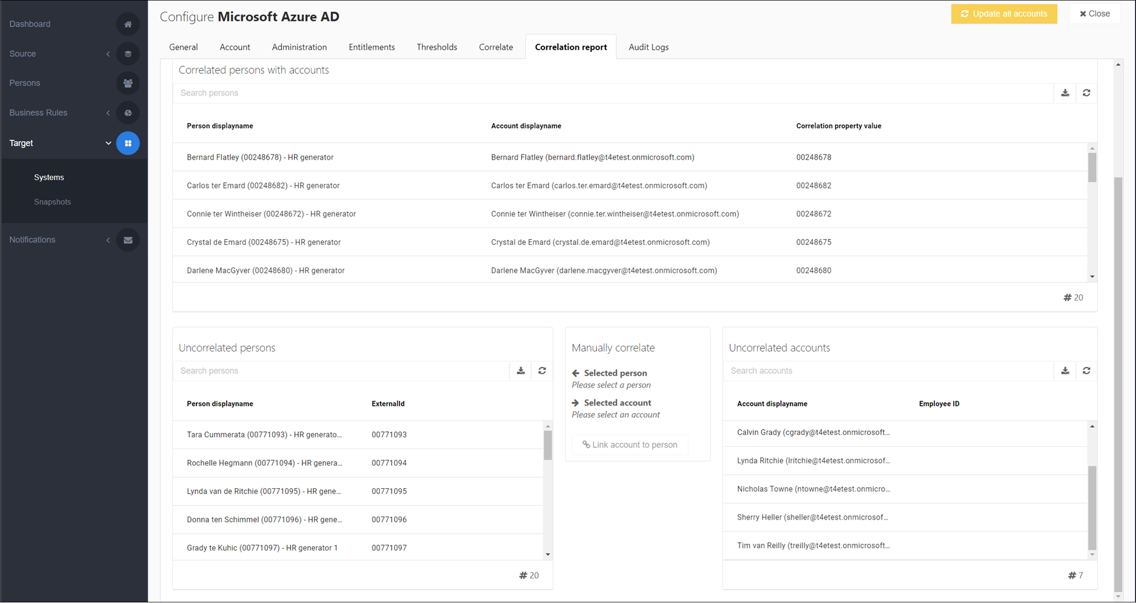Select uncorrelated person Donna ten Schimmel

[x=358, y=520]
